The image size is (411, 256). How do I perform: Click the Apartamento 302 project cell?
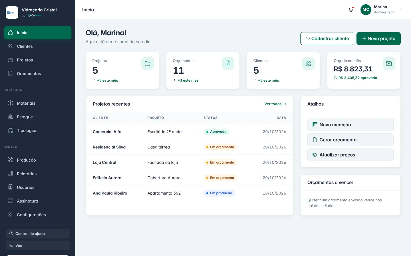[164, 193]
